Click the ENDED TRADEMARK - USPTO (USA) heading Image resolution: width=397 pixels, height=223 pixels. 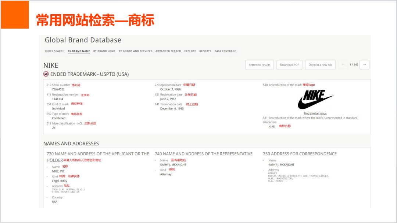click(x=89, y=74)
